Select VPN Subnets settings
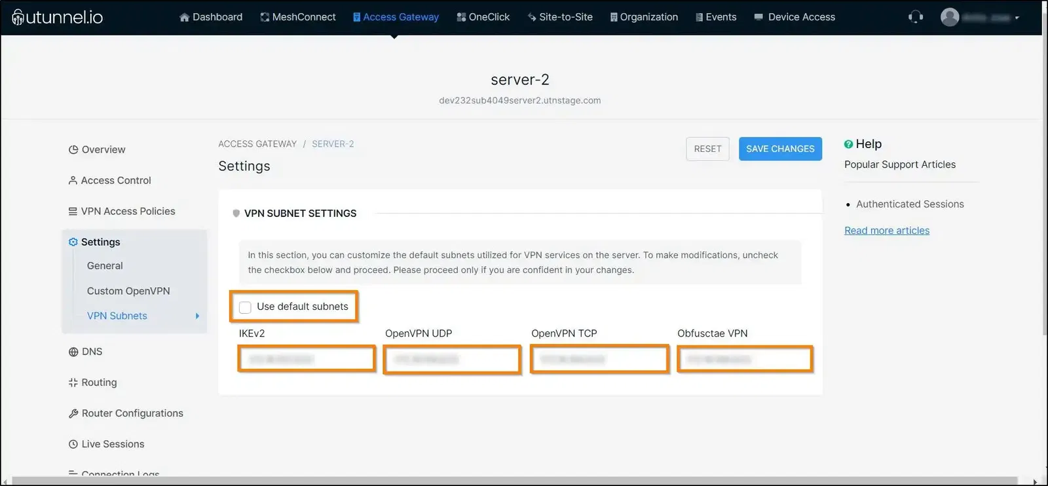 [117, 316]
